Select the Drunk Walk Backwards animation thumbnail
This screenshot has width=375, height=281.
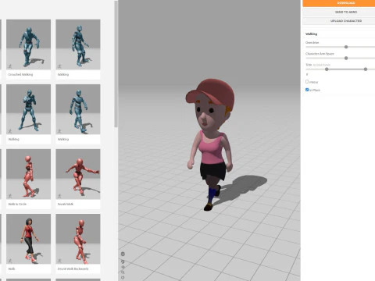(x=78, y=239)
